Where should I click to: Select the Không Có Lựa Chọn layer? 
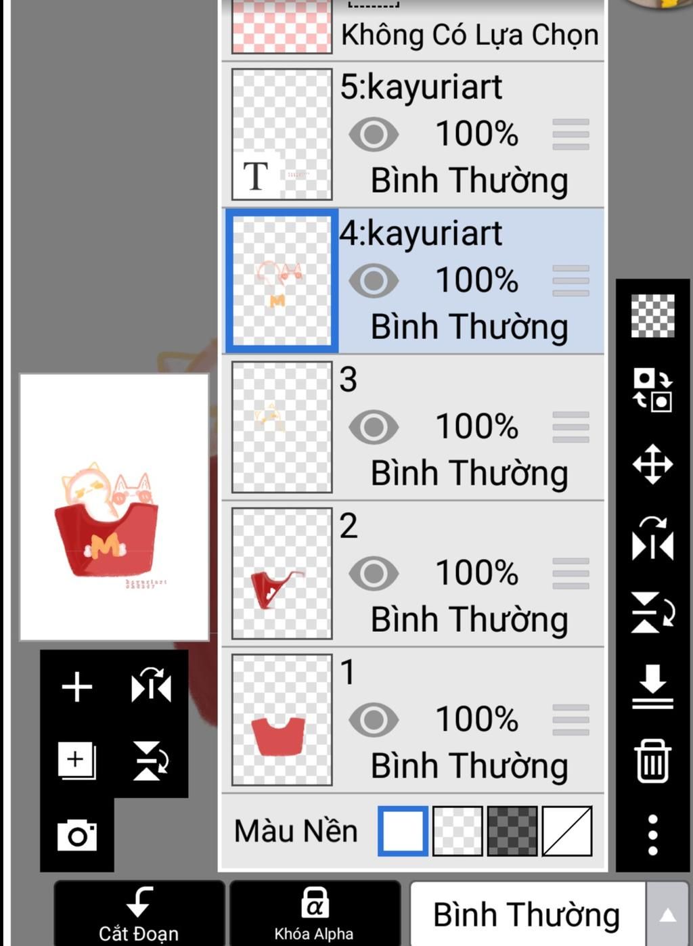tap(413, 28)
